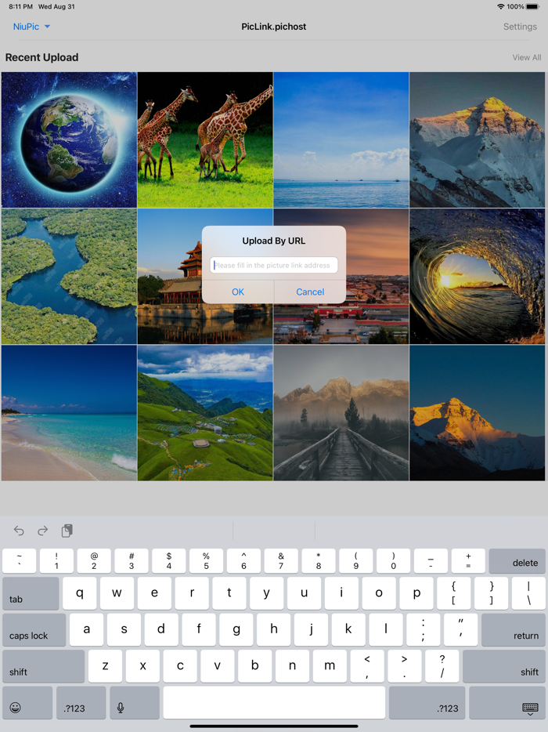The width and height of the screenshot is (548, 732).
Task: Open the green hills village thumbnail
Action: (205, 413)
